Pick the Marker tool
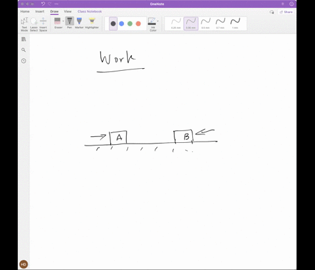 pos(79,23)
